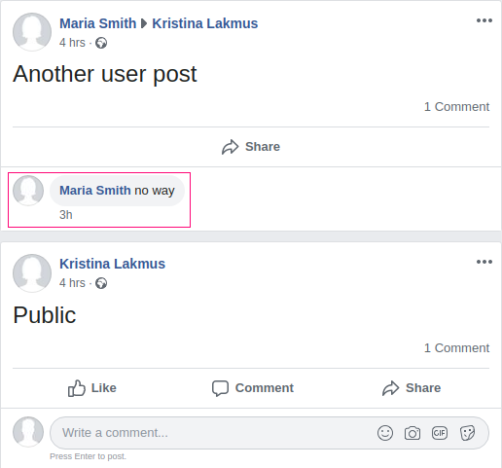Click emoji smiley icon in comment box

pos(385,433)
